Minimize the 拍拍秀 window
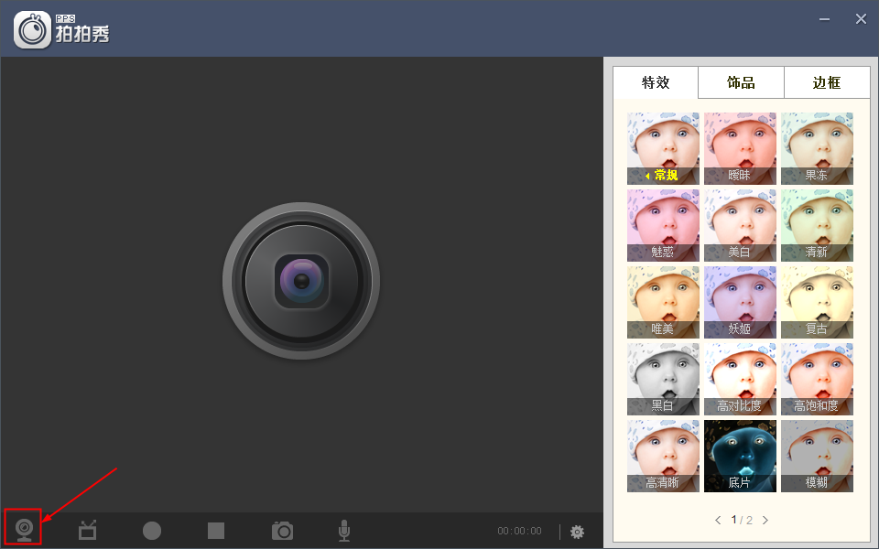This screenshot has width=879, height=549. click(824, 19)
